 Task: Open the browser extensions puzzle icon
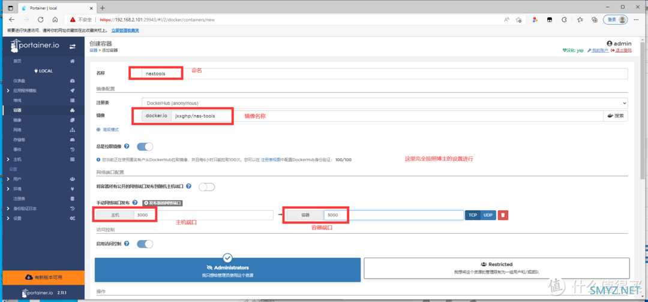pos(563,19)
